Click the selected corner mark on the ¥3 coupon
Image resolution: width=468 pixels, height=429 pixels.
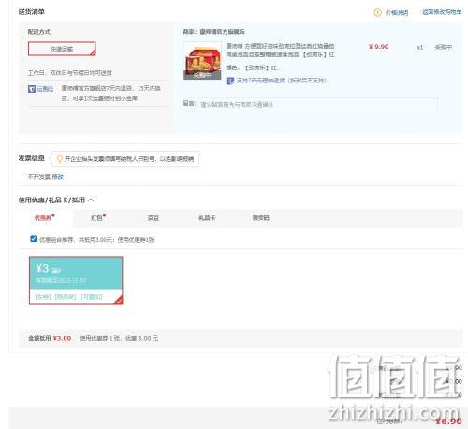point(118,300)
